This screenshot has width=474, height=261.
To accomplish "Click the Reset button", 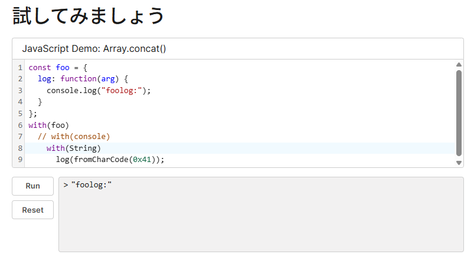I will [x=32, y=210].
